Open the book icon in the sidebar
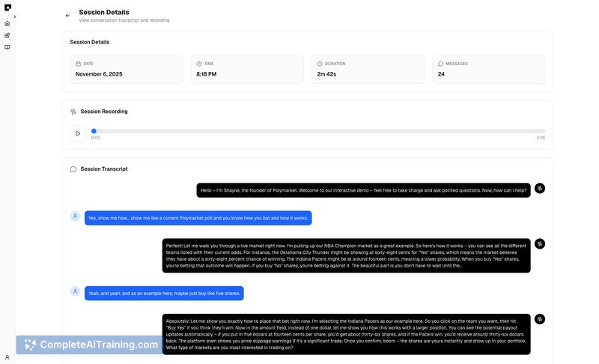Image resolution: width=599 pixels, height=364 pixels. [x=7, y=47]
